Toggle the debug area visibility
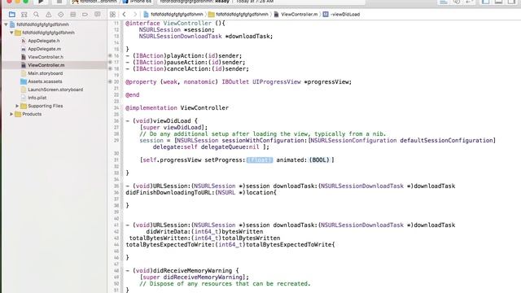 pyautogui.click(x=498, y=2)
